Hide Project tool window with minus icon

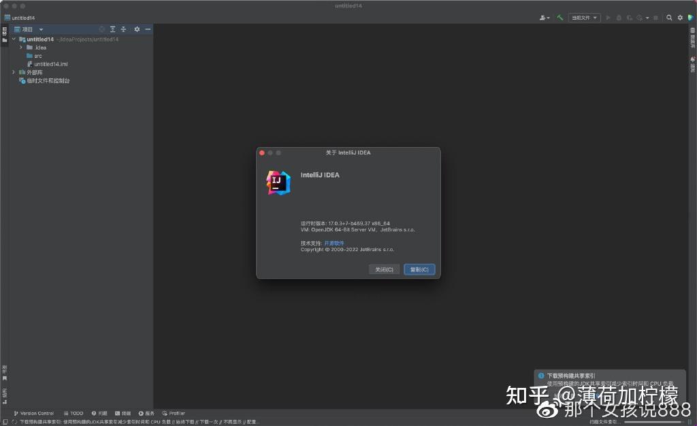click(148, 29)
